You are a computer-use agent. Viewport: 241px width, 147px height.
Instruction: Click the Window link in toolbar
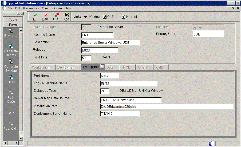[x=94, y=17]
